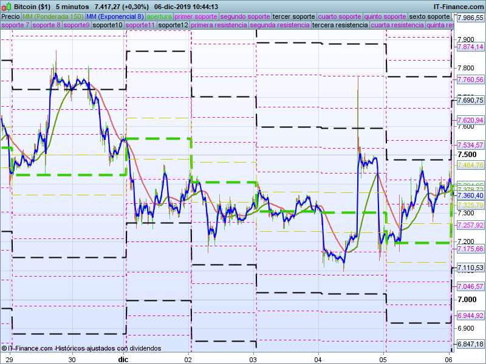Click the 7.360,40 current price label
Viewport: 486px width, 364px height.
pyautogui.click(x=470, y=195)
